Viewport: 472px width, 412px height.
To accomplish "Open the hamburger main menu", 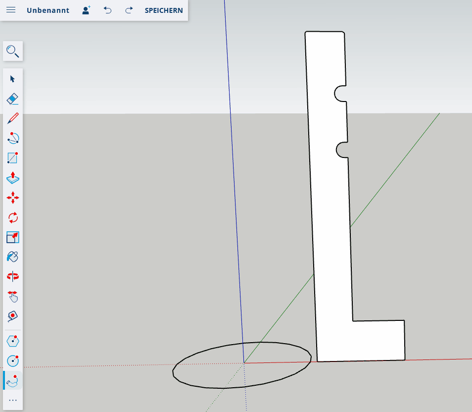I will tap(11, 10).
